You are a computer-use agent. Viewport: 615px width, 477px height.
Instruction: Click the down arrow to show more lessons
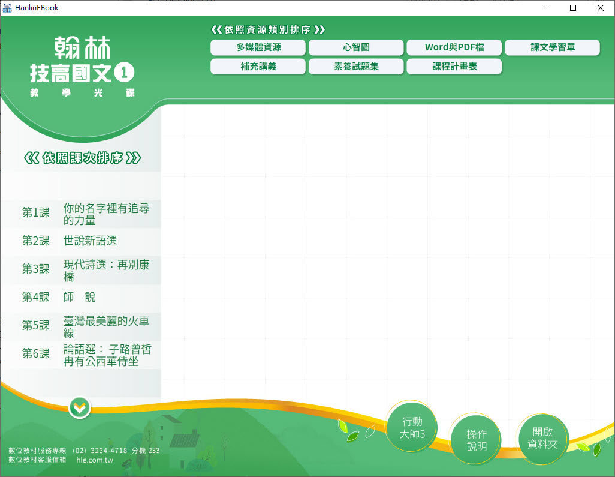coord(79,408)
